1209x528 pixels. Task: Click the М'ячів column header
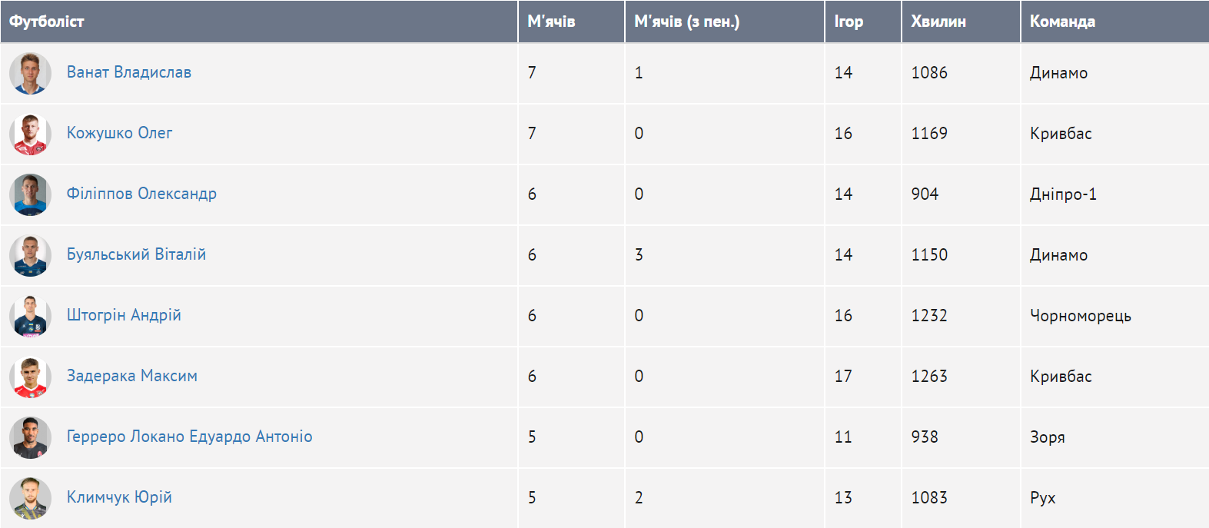tap(551, 22)
